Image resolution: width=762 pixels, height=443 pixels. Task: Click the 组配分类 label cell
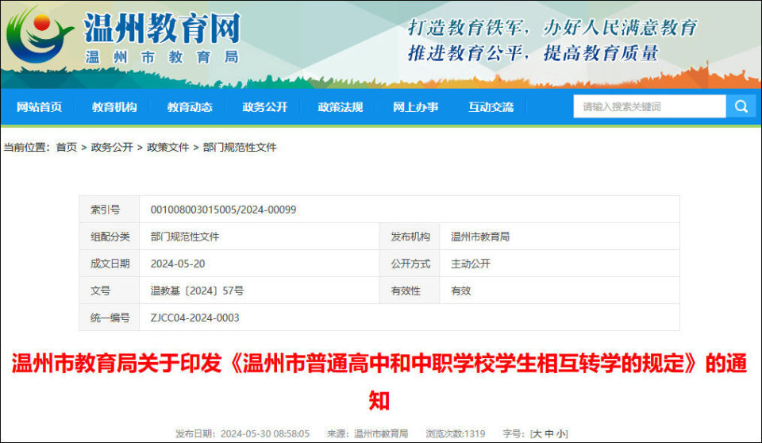[110, 237]
